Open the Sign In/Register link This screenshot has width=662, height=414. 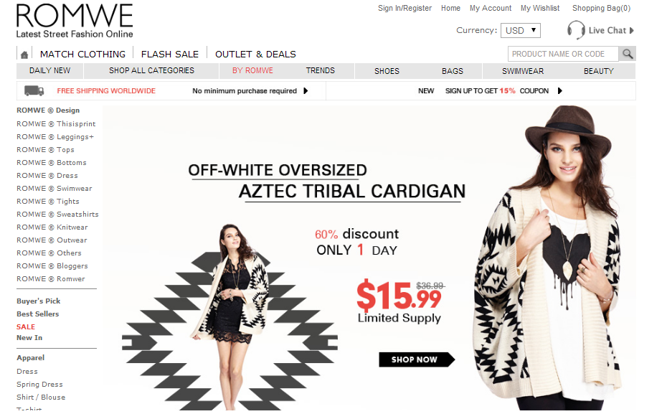pyautogui.click(x=405, y=8)
